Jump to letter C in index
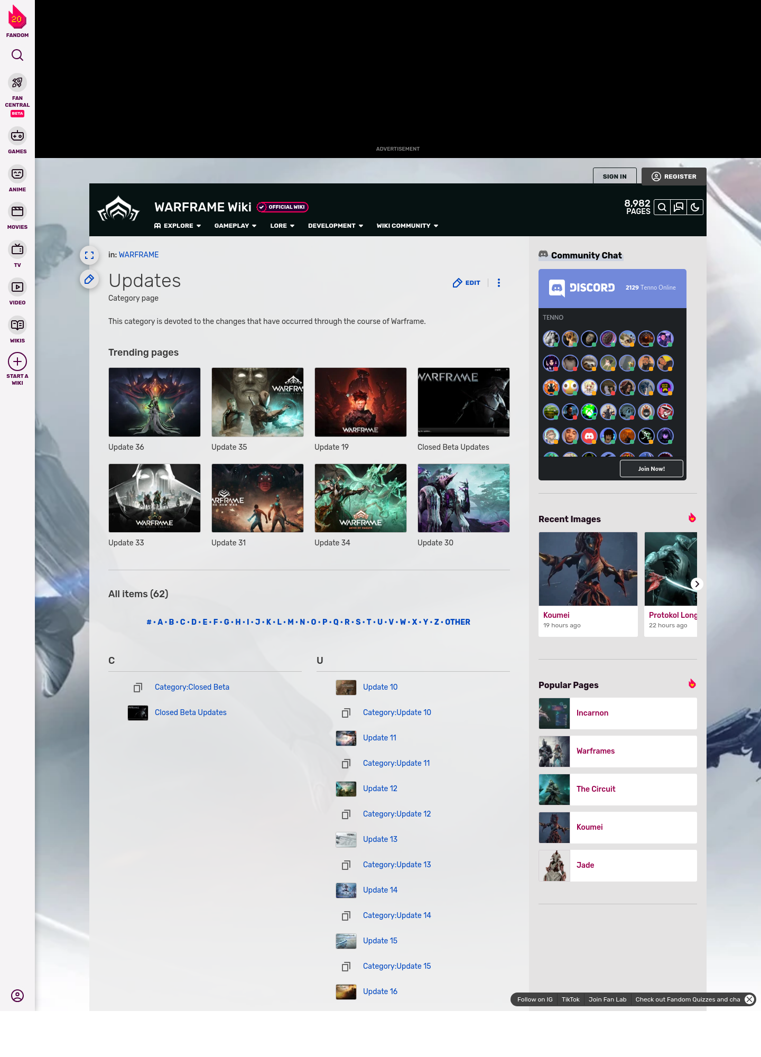This screenshot has width=761, height=1057. coord(183,622)
